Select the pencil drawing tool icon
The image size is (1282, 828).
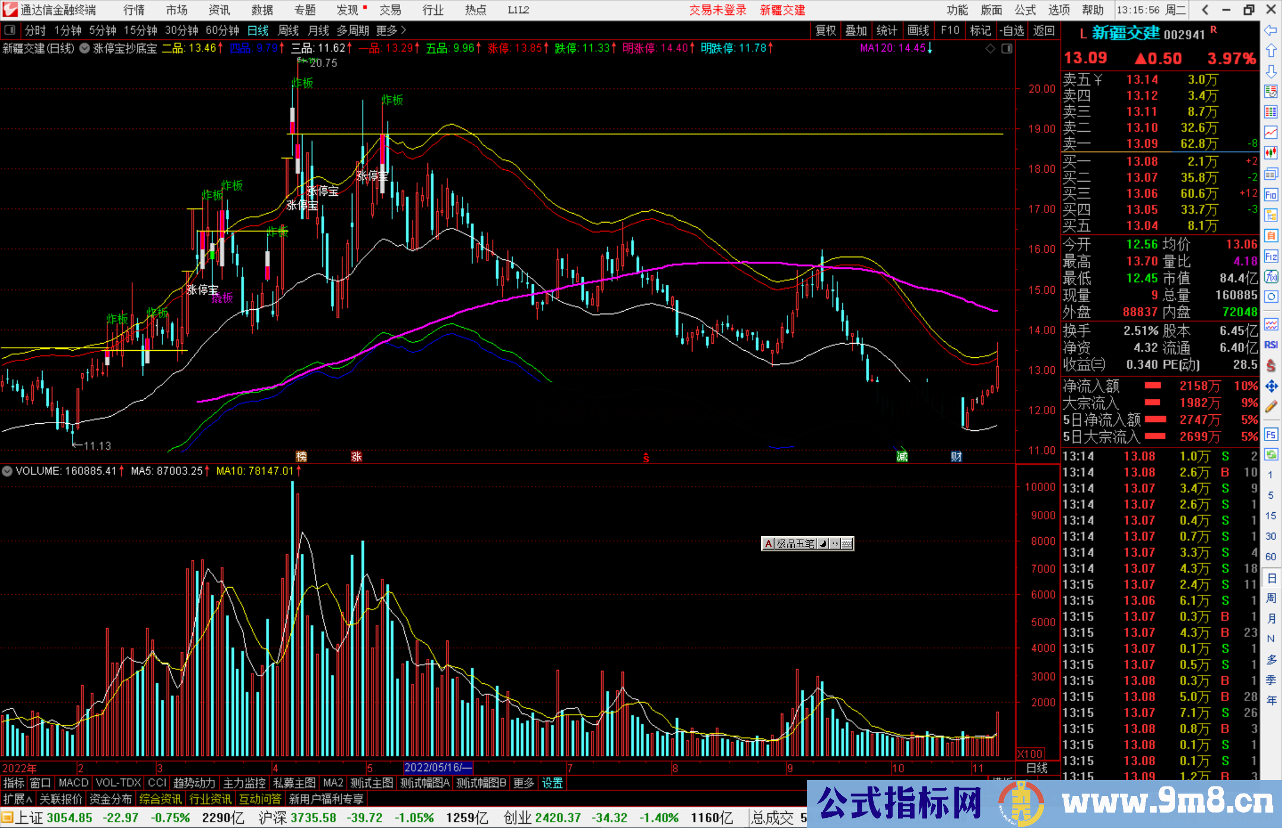pyautogui.click(x=1271, y=407)
